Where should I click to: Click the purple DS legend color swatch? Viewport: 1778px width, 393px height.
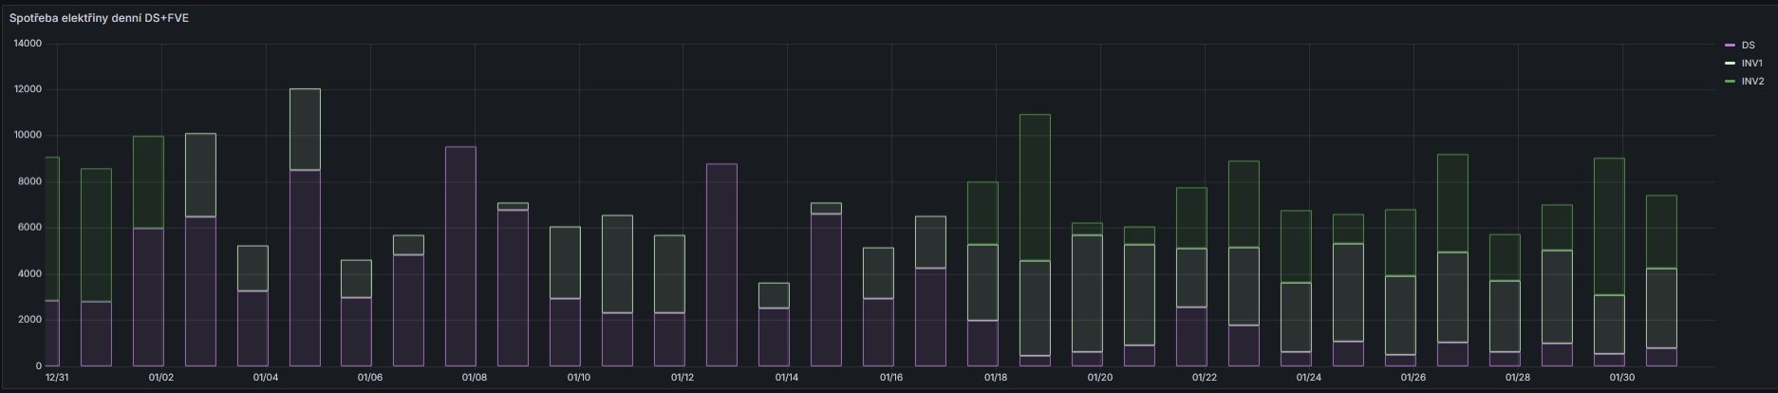coord(1731,45)
